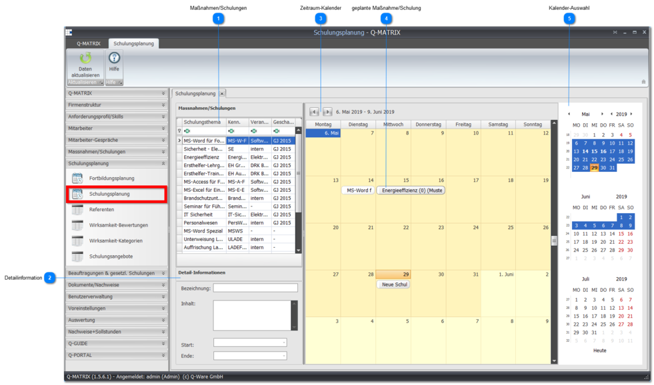The image size is (654, 385).
Task: Select the Schulungsplanung ribbon tab
Action: pos(133,43)
